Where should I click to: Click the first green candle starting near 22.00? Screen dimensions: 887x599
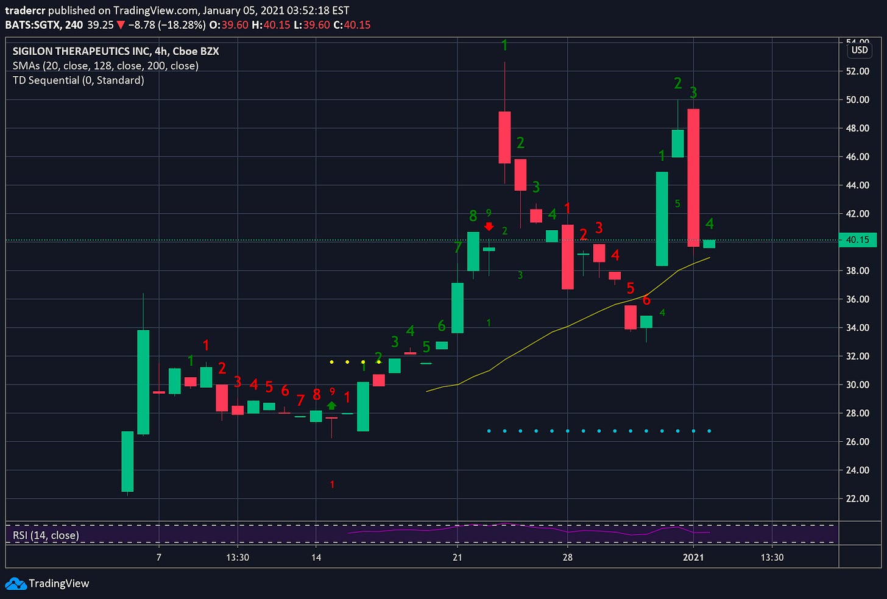tap(127, 461)
